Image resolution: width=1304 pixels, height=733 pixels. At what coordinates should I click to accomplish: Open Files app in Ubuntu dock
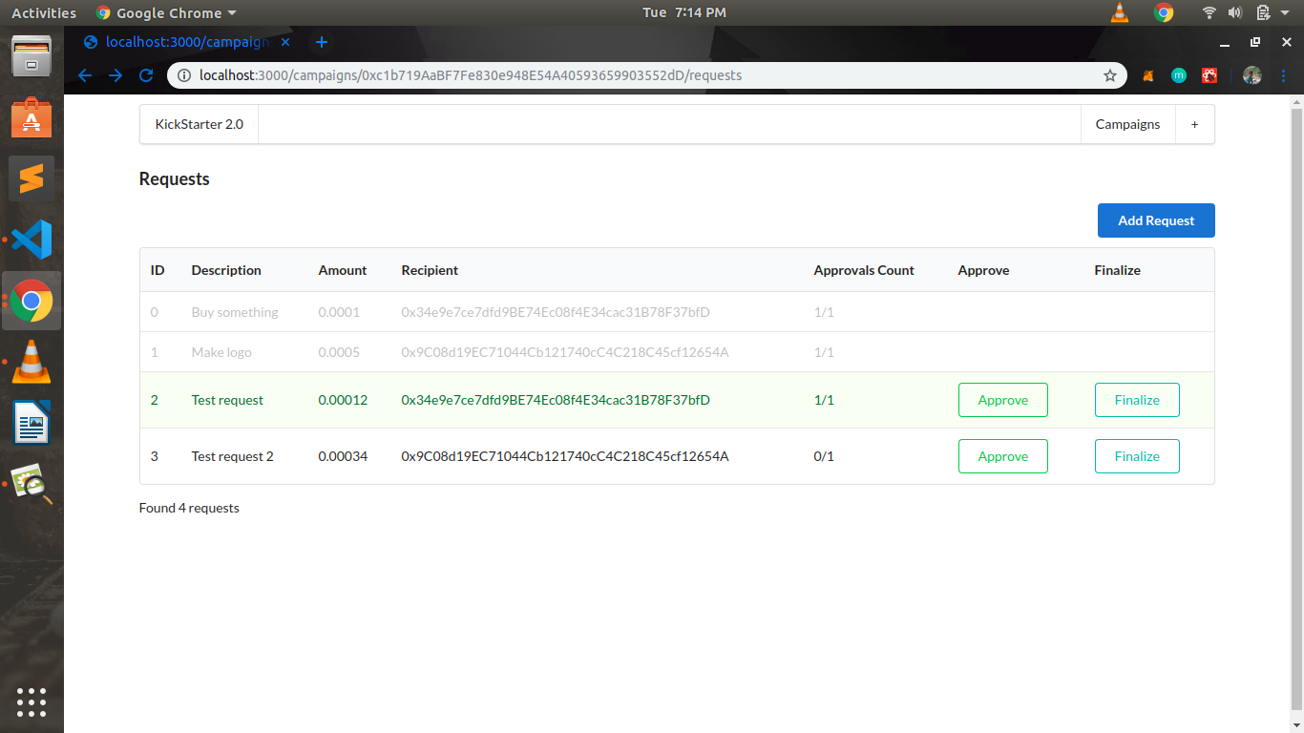[32, 56]
